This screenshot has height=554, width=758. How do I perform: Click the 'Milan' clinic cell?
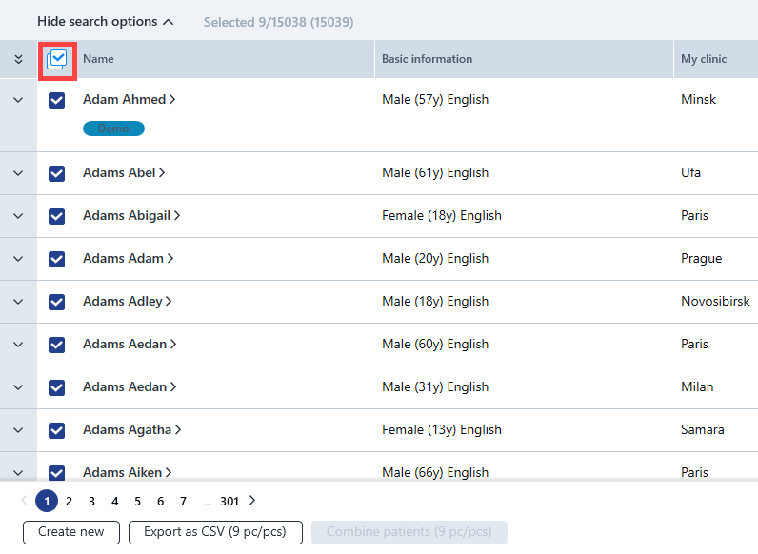tap(697, 386)
